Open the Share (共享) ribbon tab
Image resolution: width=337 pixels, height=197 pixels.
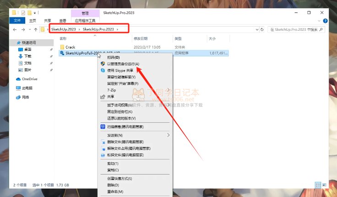48,21
